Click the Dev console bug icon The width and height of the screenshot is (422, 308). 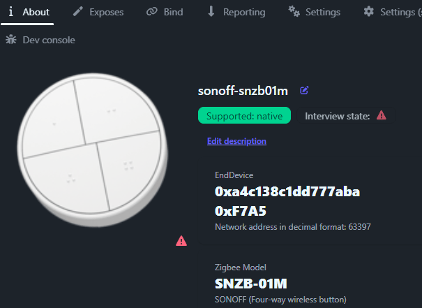tap(10, 40)
